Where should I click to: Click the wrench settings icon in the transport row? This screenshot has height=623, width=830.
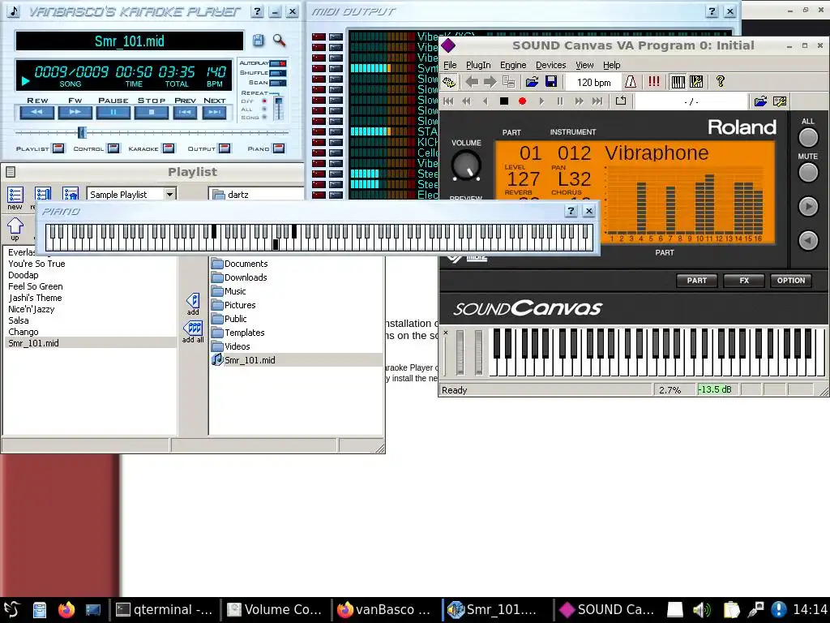[780, 101]
